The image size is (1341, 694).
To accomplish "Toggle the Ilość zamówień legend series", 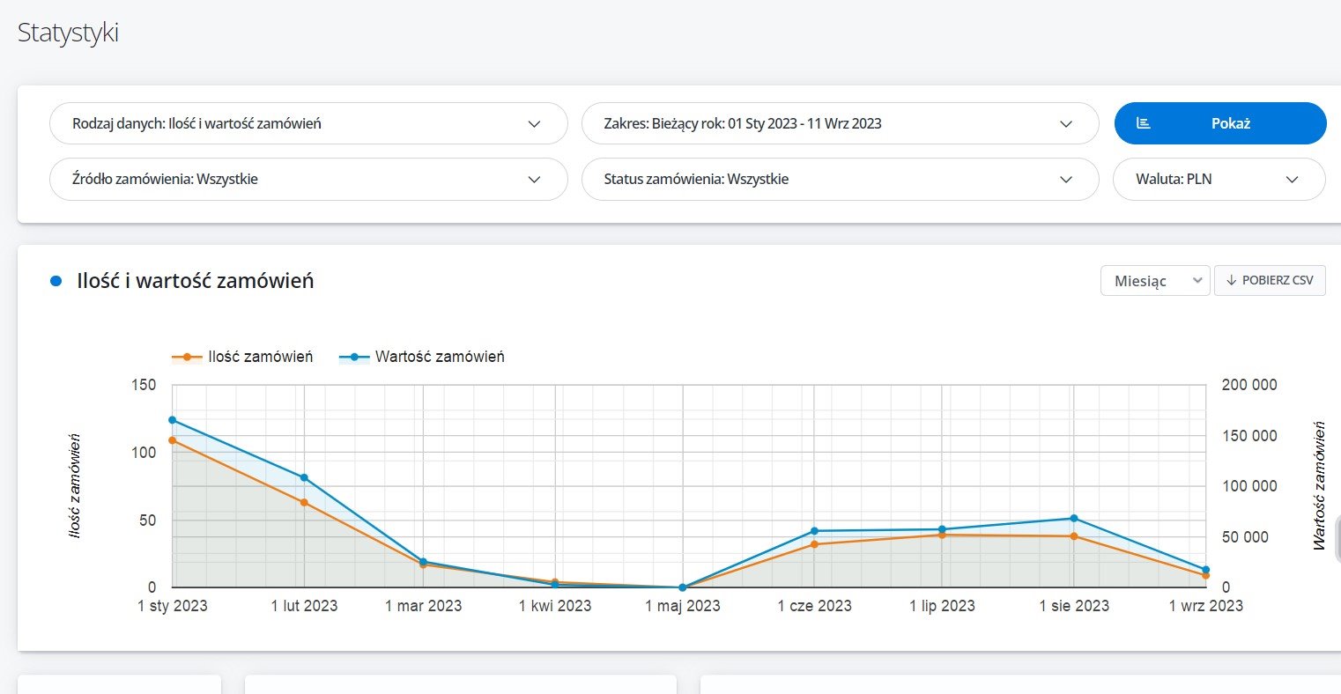I will pyautogui.click(x=242, y=357).
